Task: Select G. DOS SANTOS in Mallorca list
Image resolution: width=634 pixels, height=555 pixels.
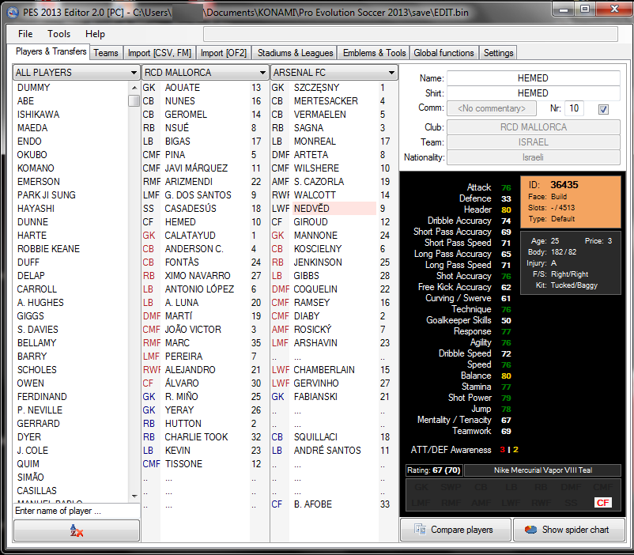Action: (198, 195)
